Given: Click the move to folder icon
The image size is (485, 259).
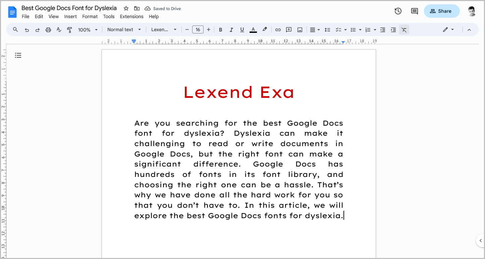Looking at the screenshot, I should (x=137, y=8).
